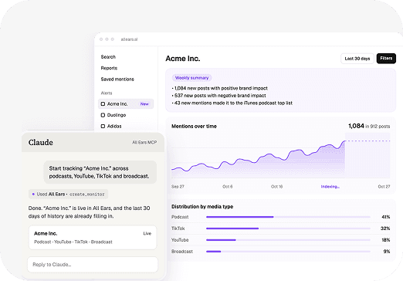
Task: Click the Sep 27 axis label
Action: [x=178, y=187]
